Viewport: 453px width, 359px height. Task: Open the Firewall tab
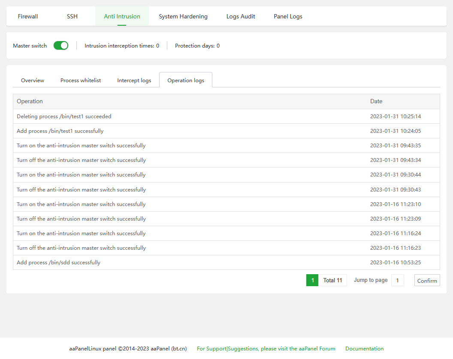pos(28,16)
